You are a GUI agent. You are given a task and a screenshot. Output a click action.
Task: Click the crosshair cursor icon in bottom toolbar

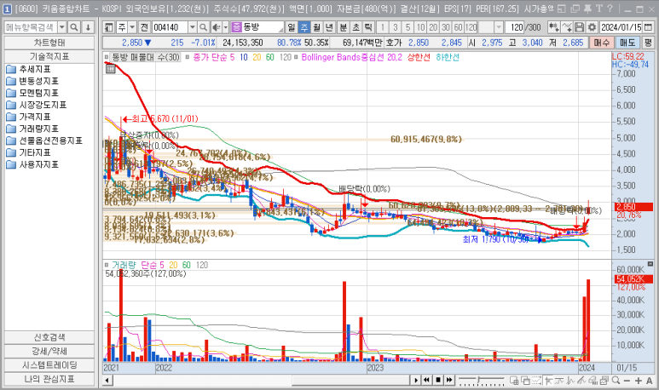[x=547, y=381]
